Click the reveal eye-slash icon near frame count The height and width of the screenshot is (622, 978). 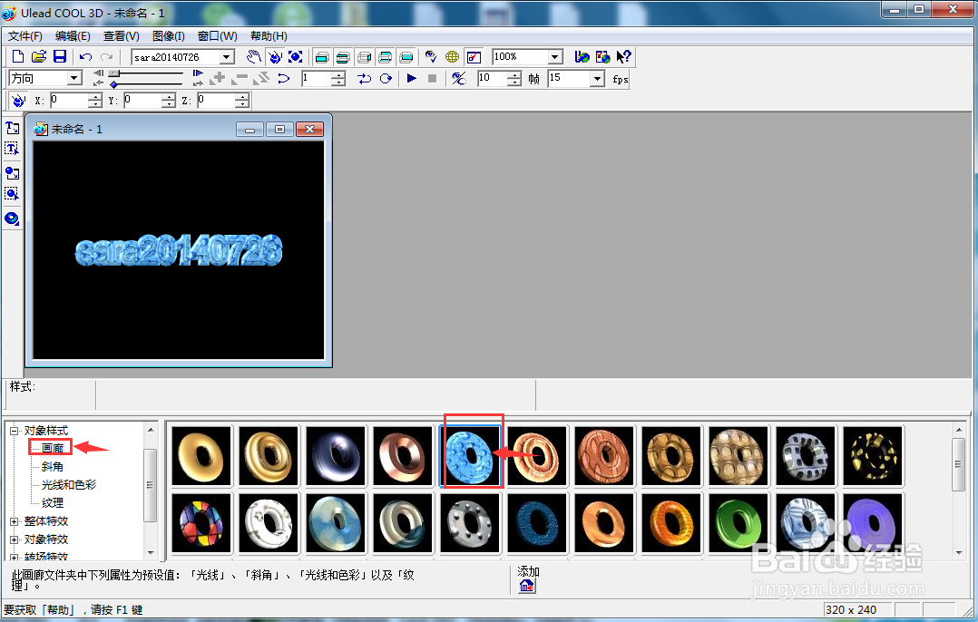458,78
